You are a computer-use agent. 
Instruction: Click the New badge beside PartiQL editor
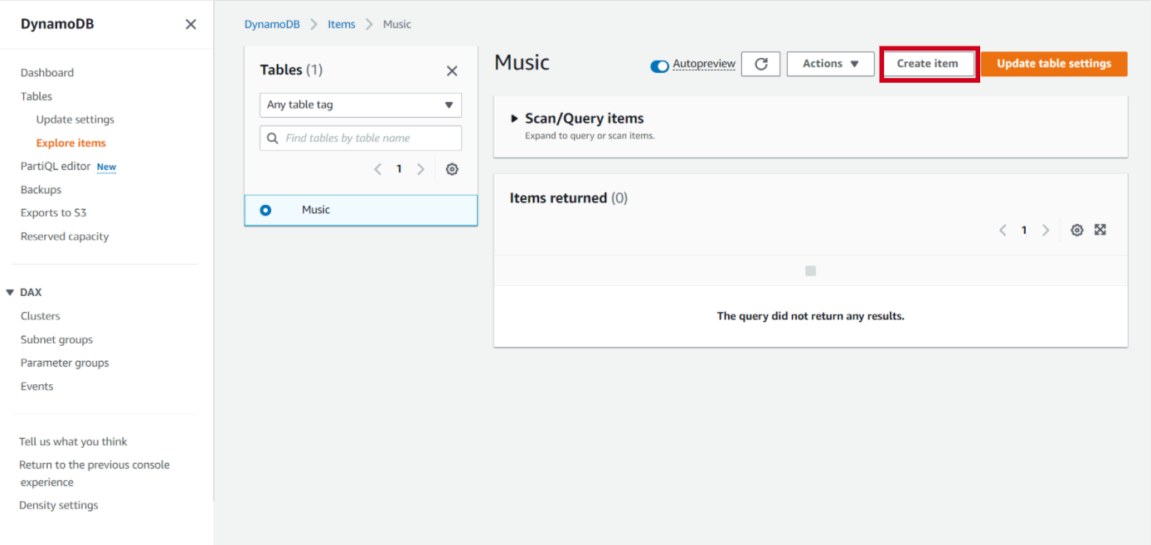tap(107, 167)
